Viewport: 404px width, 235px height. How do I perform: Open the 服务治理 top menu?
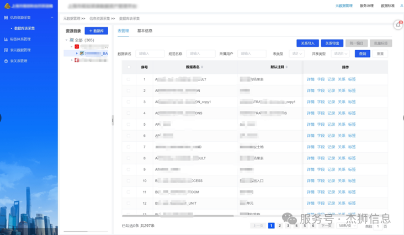point(366,6)
